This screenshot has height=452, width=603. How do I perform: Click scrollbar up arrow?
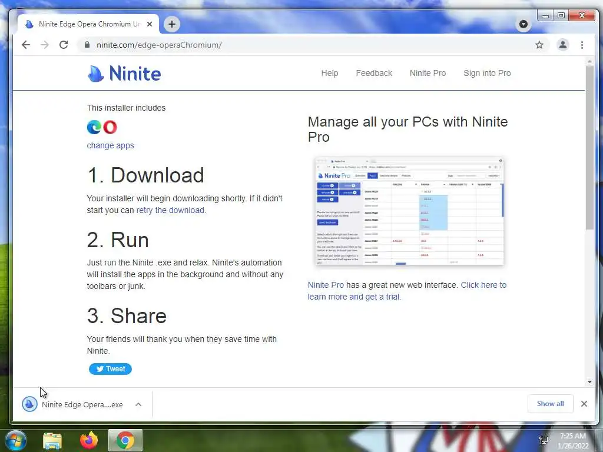[x=589, y=61]
